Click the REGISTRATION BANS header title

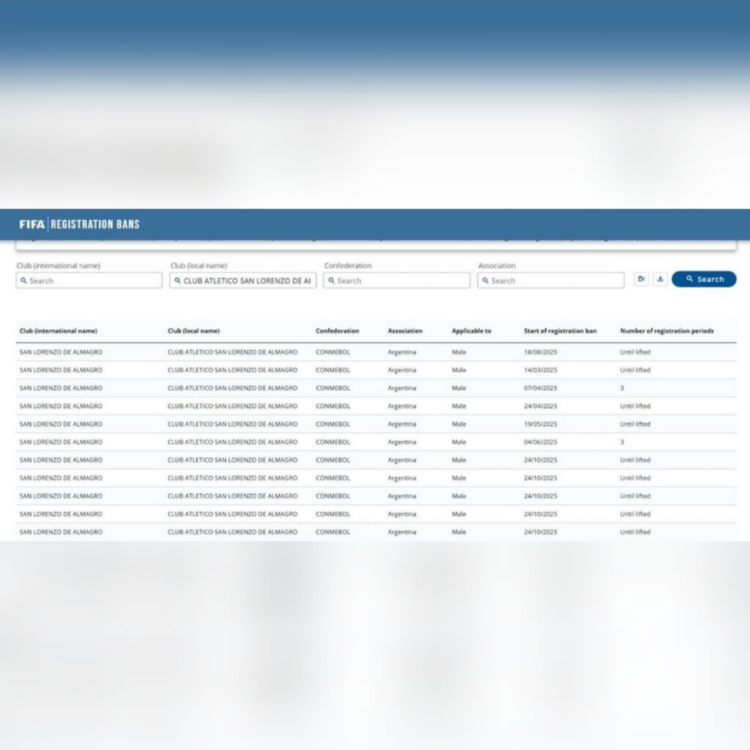[x=94, y=224]
